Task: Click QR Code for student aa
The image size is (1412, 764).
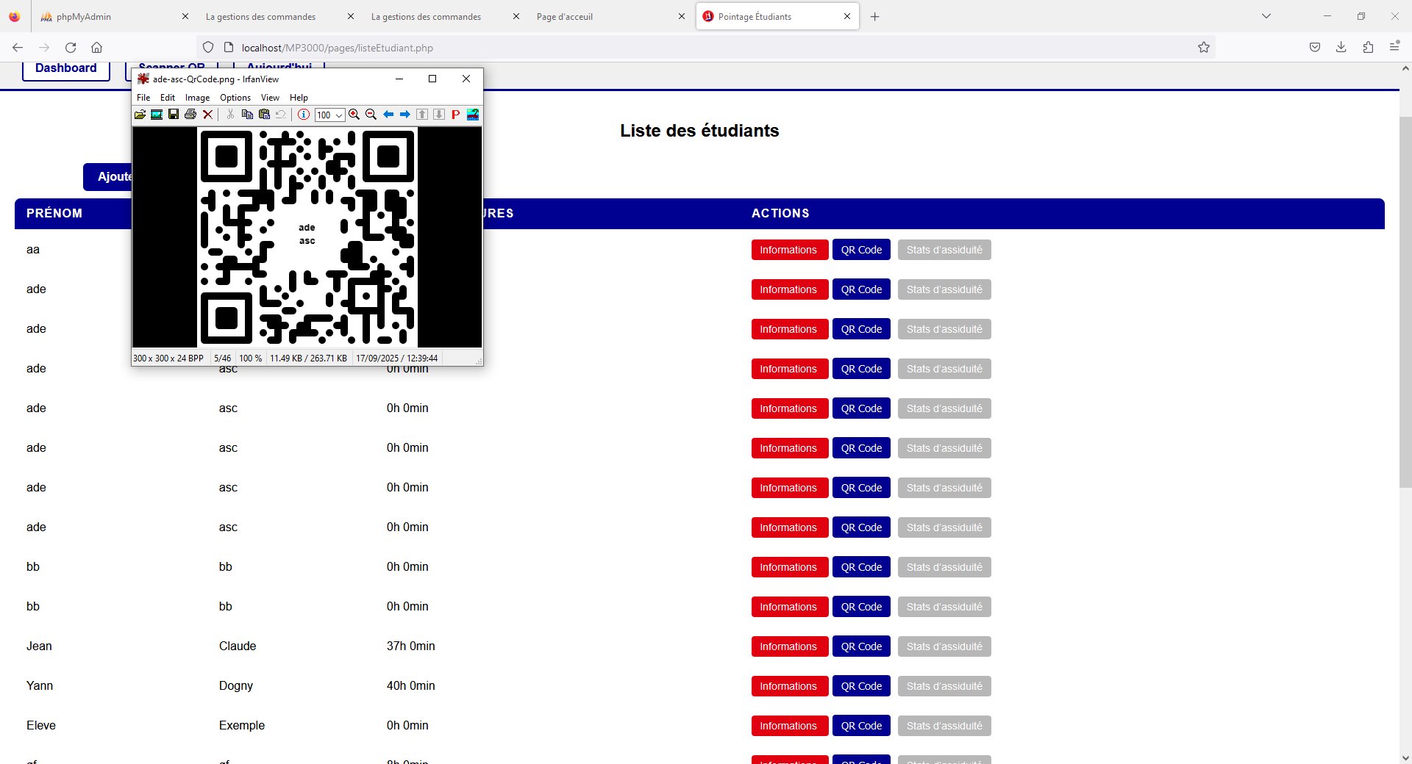Action: 861,250
